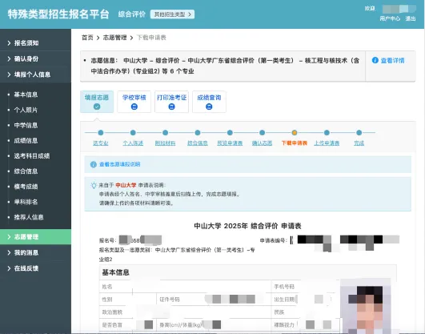This screenshot has height=334, width=425.
Task: Go to the 附加材料 step link
Action: click(165, 143)
